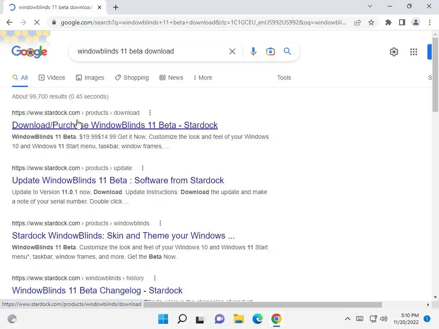Screen dimensions: 439x329
Task: Open options for products › update result
Action: [143, 168]
